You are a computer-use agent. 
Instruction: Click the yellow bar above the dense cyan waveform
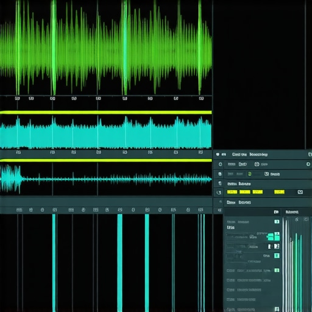click(105, 112)
